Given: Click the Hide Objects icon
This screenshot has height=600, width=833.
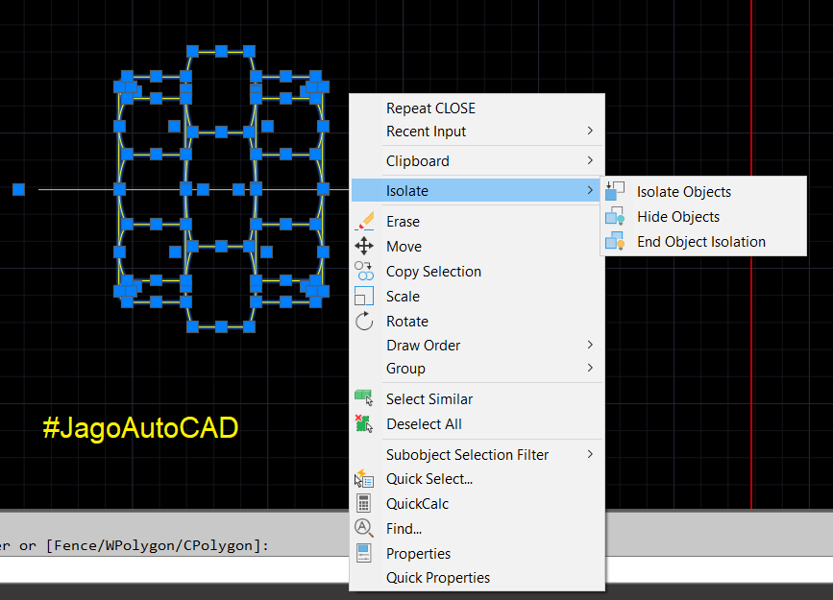Looking at the screenshot, I should [x=616, y=216].
